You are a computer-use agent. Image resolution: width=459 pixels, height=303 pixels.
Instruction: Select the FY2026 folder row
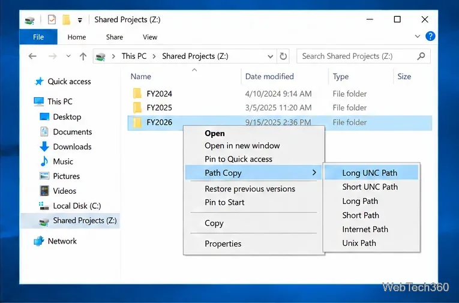click(280, 122)
